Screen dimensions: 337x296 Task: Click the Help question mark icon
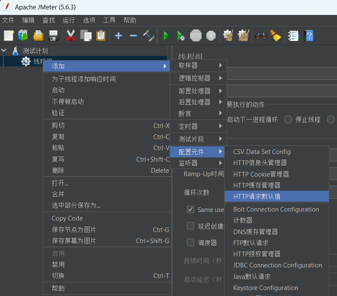pyautogui.click(x=309, y=36)
